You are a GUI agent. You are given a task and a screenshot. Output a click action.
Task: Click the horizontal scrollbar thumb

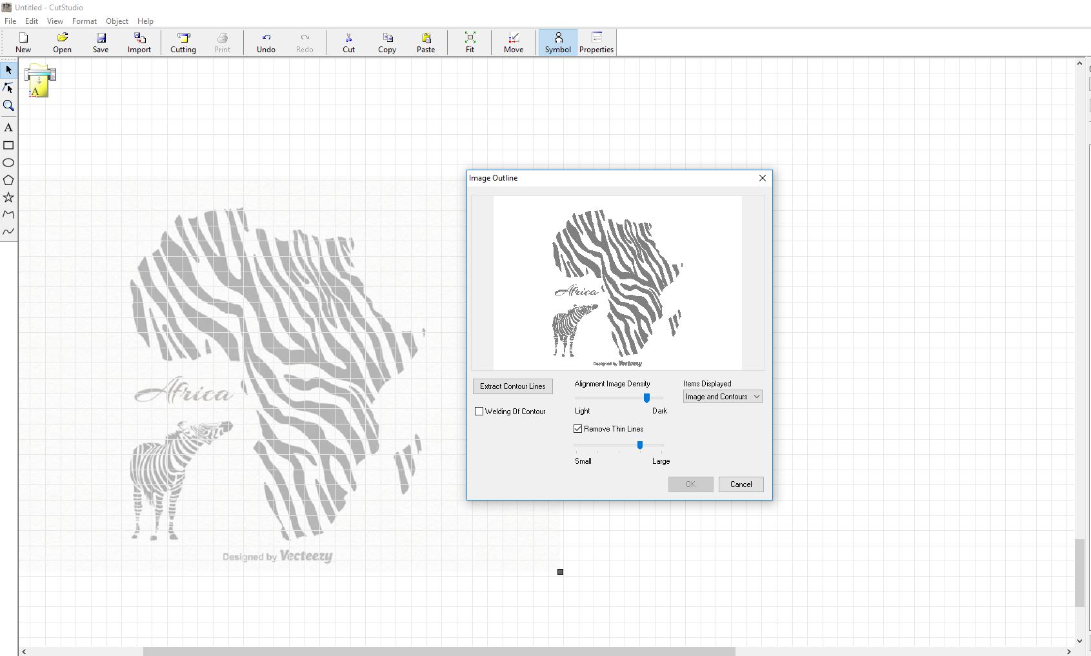tap(439, 651)
